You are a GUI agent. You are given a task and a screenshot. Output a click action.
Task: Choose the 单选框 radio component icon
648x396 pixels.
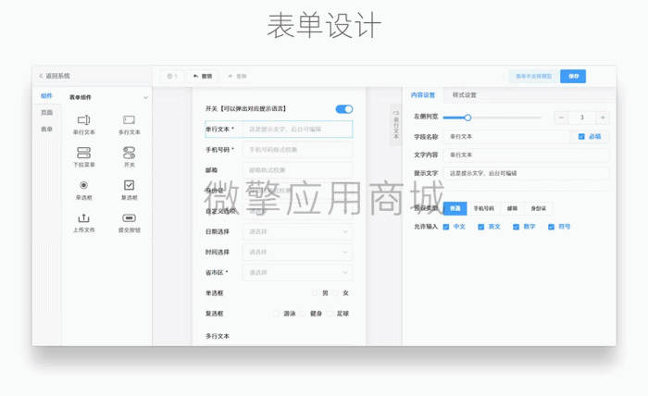pos(84,185)
